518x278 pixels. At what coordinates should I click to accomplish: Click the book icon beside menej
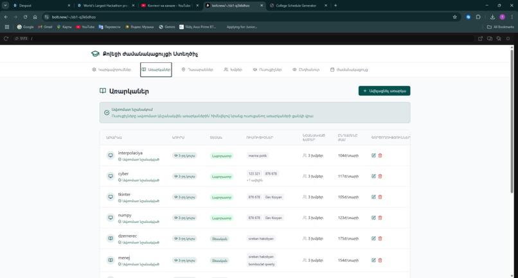click(111, 260)
